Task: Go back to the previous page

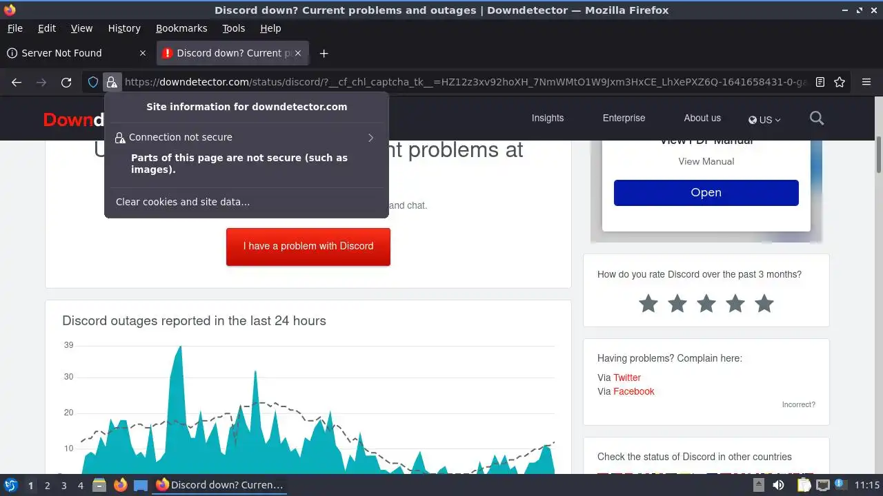Action: (17, 82)
